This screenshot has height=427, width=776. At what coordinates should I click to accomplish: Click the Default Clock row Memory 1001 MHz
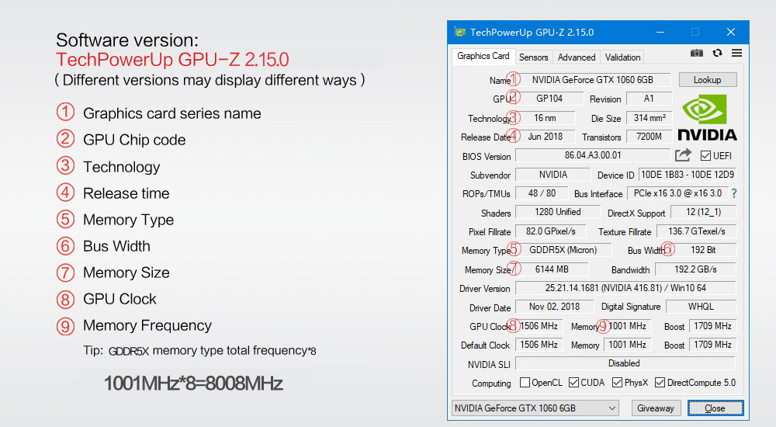627,345
